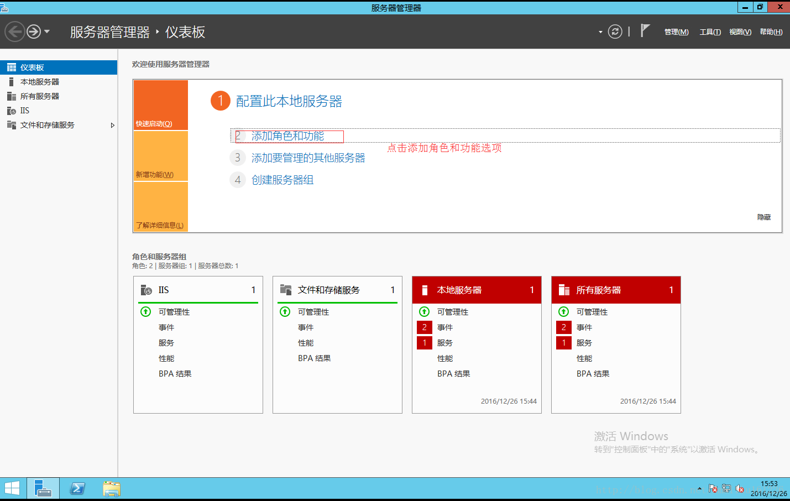
Task: Launch Server Manager from taskbar
Action: 43,489
